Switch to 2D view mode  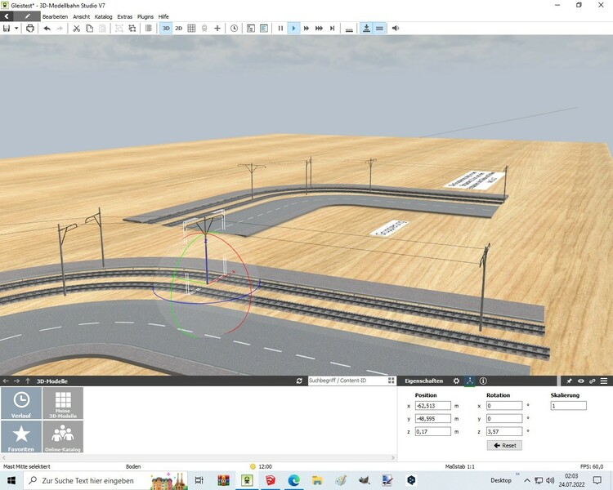pyautogui.click(x=179, y=28)
